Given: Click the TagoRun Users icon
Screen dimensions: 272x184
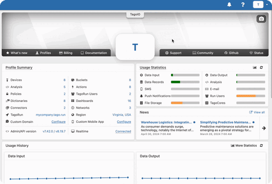Looking at the screenshot, I should tap(73, 94).
